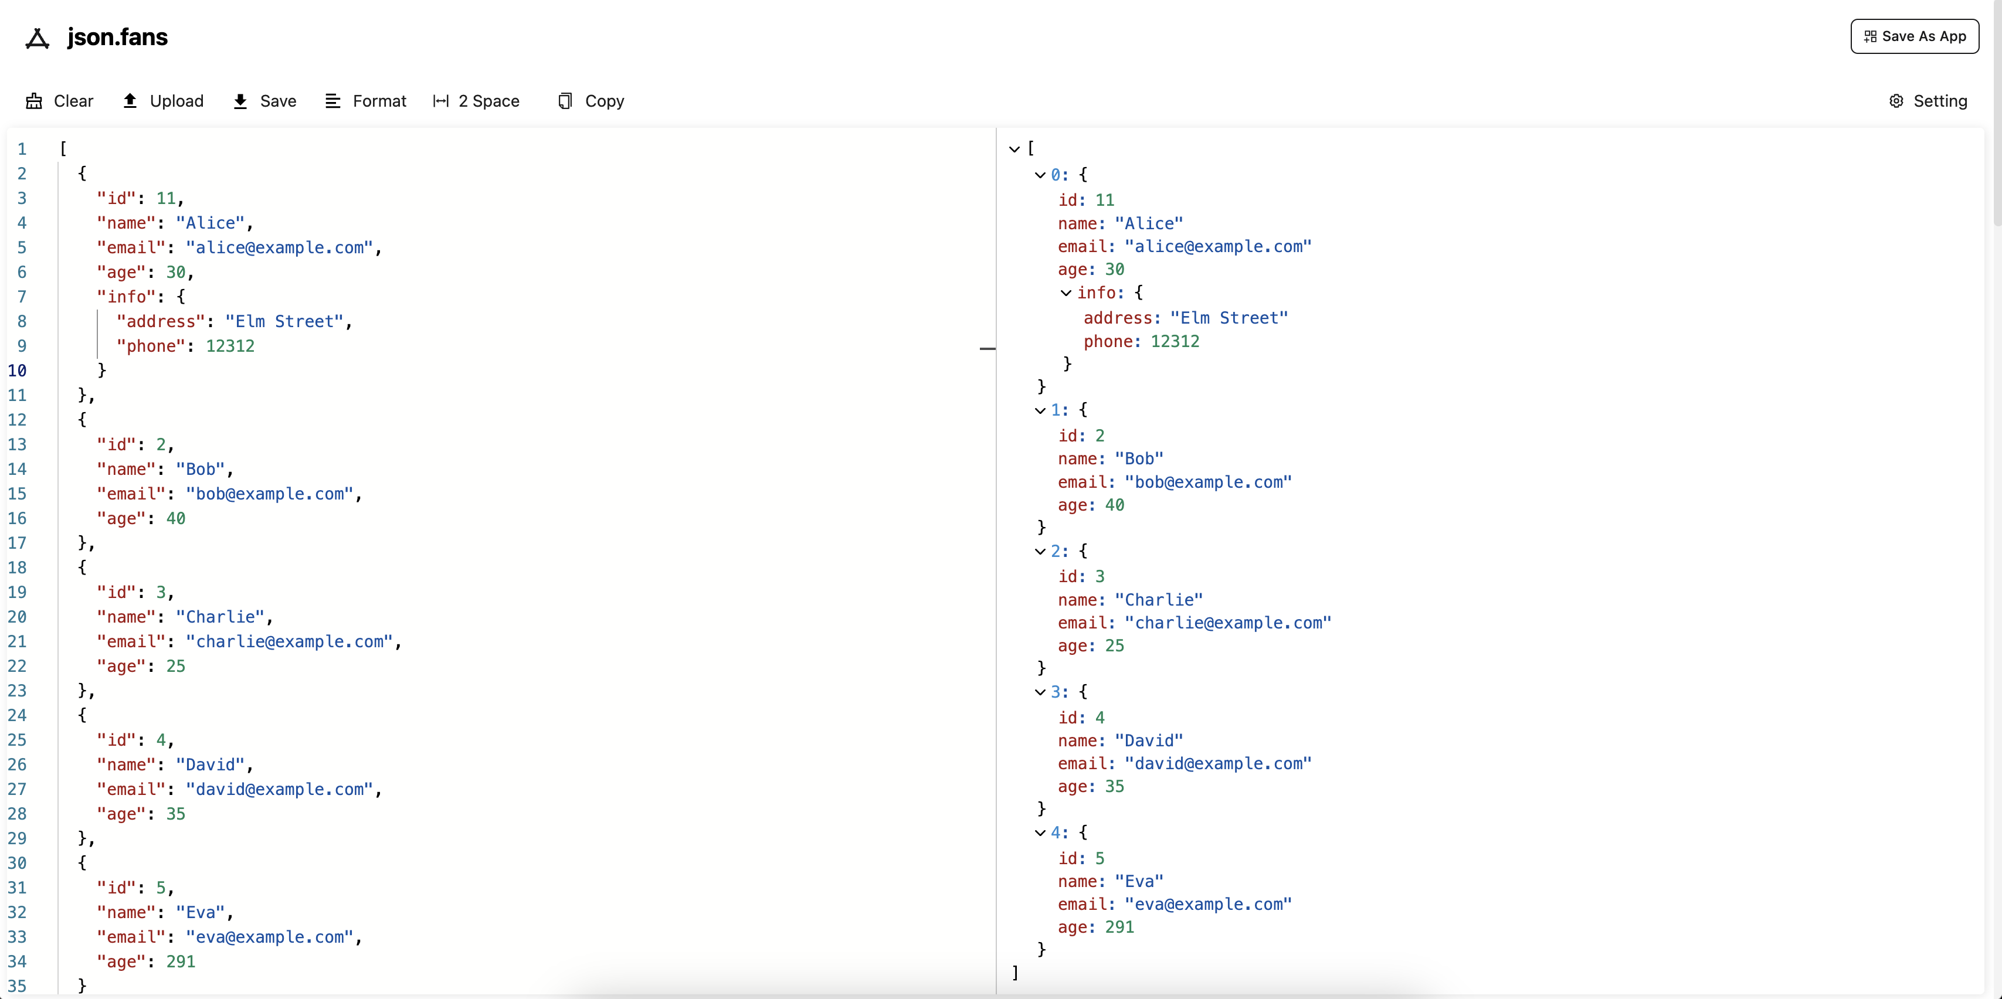The width and height of the screenshot is (2002, 999).
Task: Click "bob@example.com" in the editor
Action: pyautogui.click(x=270, y=494)
